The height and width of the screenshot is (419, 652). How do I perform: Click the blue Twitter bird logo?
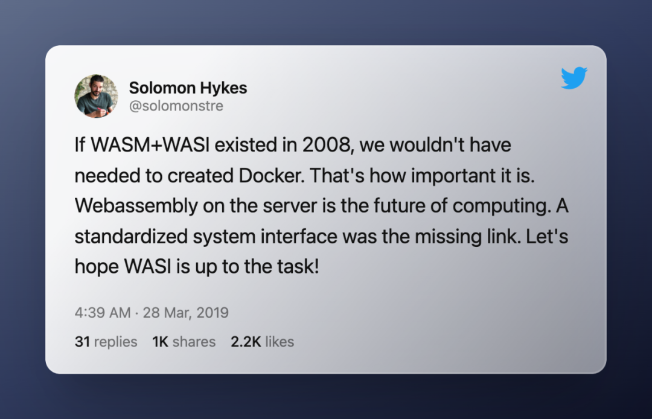point(574,78)
